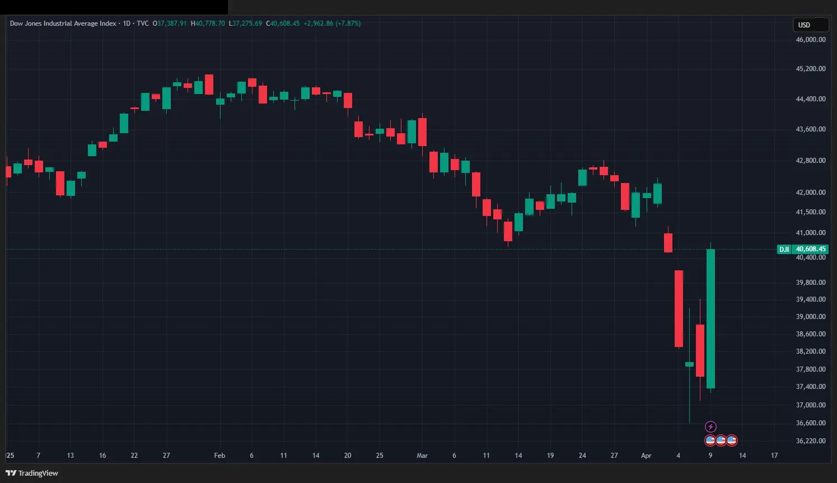Click the 36,600.00 price axis label

(x=811, y=423)
